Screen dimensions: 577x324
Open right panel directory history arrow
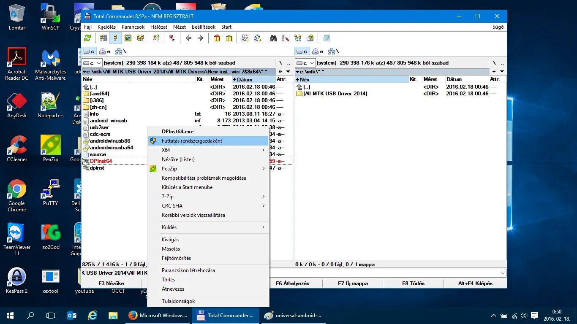[x=502, y=72]
